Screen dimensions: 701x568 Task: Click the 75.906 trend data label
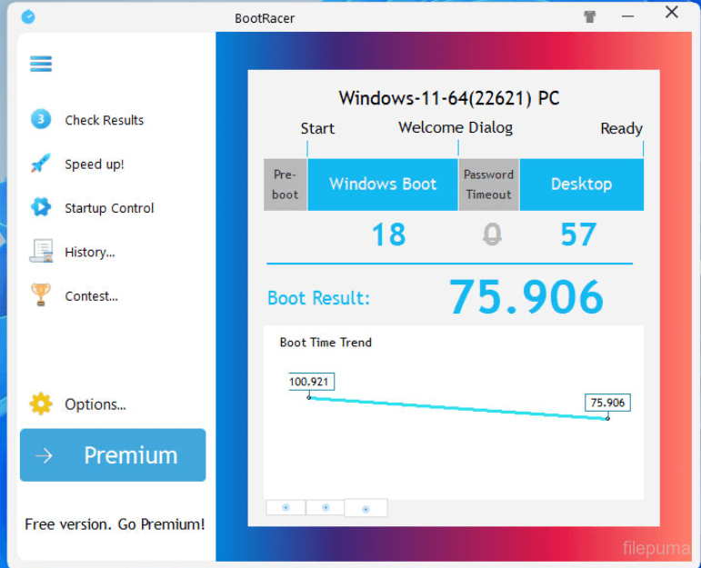point(607,403)
